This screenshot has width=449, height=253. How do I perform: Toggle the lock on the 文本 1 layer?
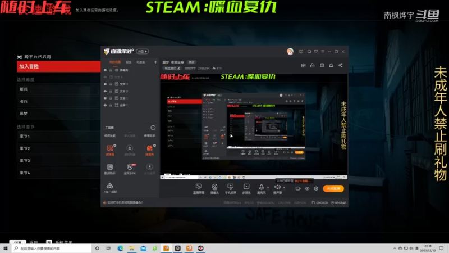point(111,98)
